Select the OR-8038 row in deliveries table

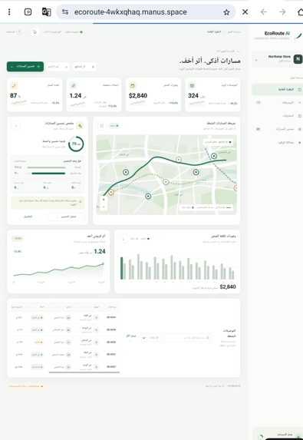pyautogui.click(x=65, y=330)
